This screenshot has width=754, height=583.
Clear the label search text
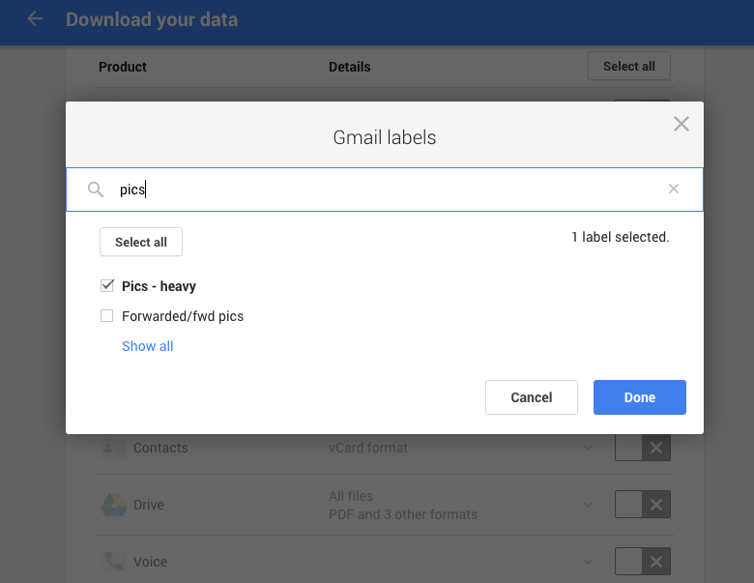[x=674, y=189]
